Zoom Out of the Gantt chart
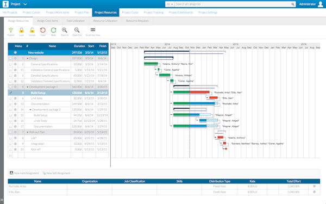The height and width of the screenshot is (204, 326). pos(77,30)
